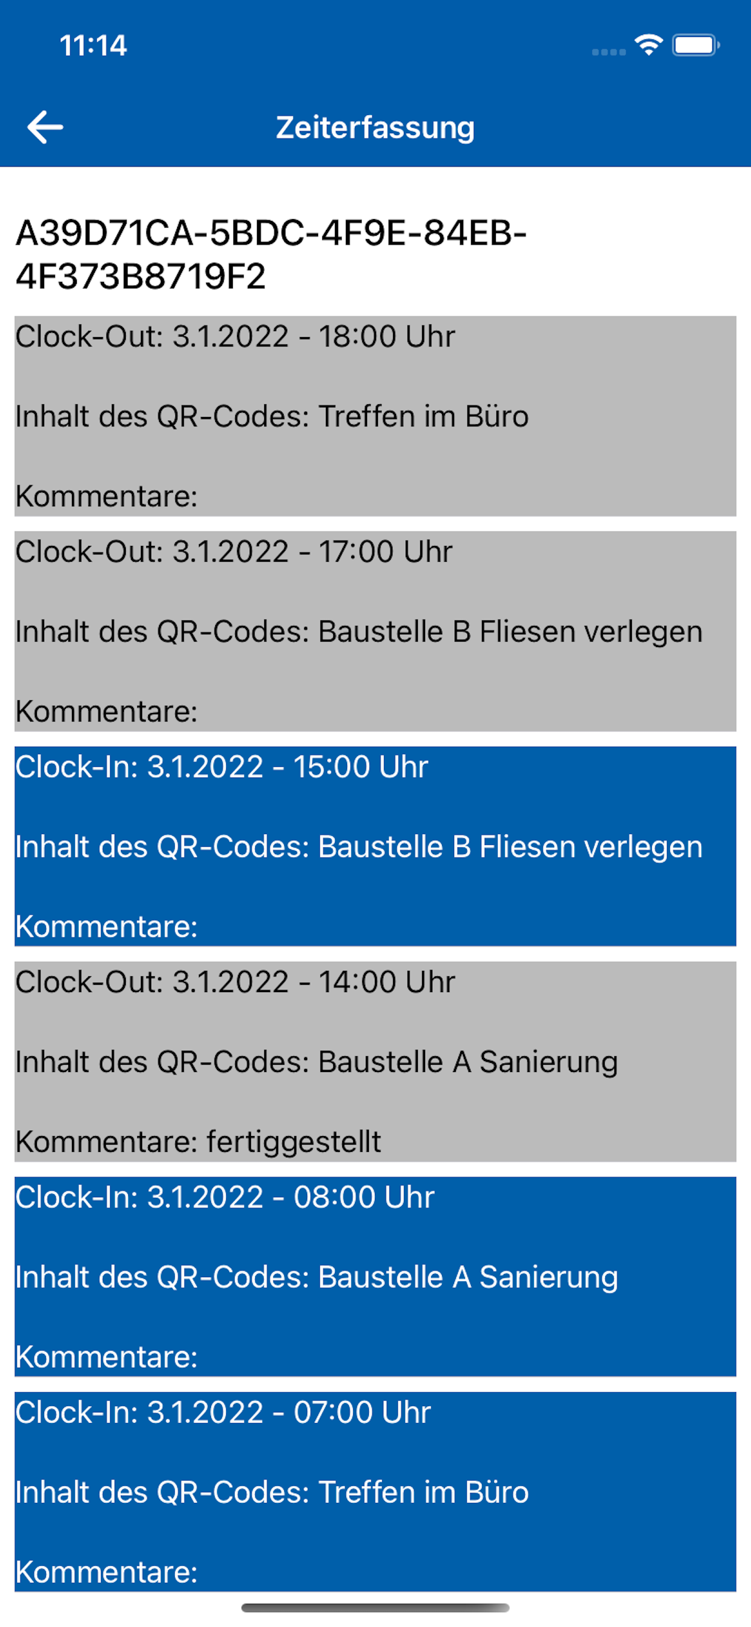
Task: Tap the 'fertiggestellt' comment text
Action: (x=293, y=1142)
